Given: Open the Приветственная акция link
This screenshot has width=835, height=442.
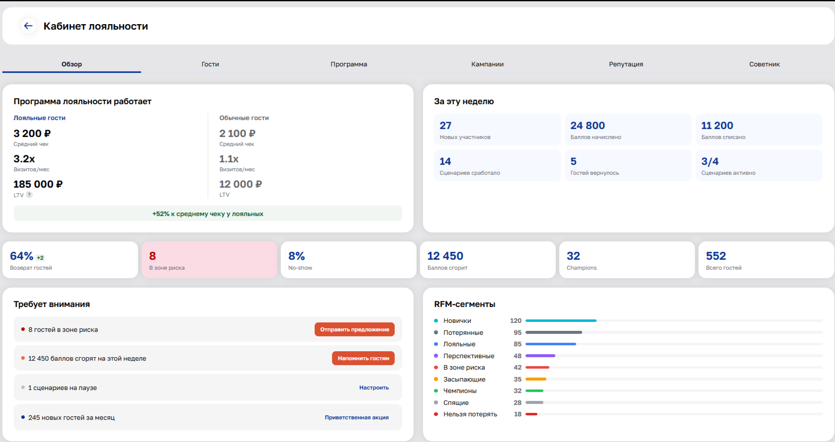Looking at the screenshot, I should click(357, 417).
